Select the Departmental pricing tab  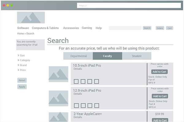pyautogui.click(x=78, y=56)
